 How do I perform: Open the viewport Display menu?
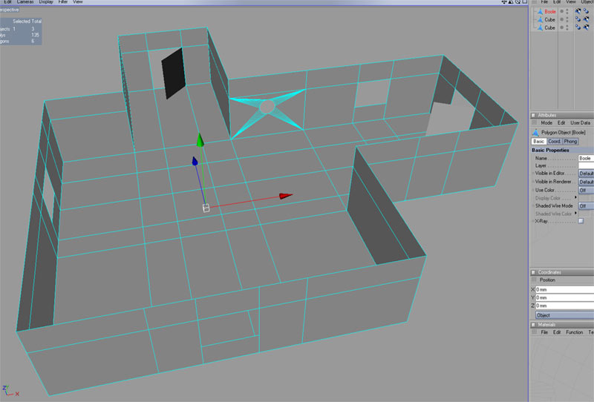pyautogui.click(x=46, y=2)
